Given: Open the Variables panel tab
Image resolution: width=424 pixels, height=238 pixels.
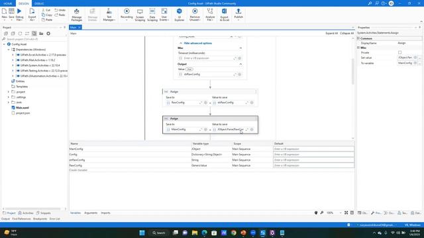Looking at the screenshot, I should (76, 213).
